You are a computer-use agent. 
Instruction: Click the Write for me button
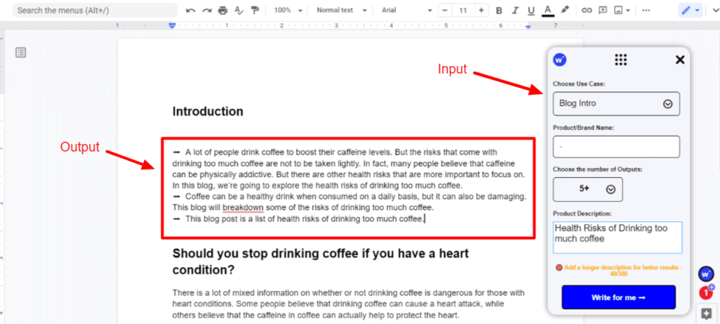pyautogui.click(x=618, y=297)
